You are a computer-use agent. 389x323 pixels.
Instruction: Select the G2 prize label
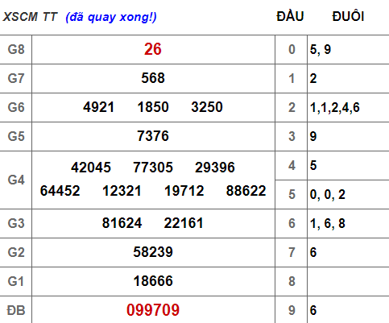point(16,252)
